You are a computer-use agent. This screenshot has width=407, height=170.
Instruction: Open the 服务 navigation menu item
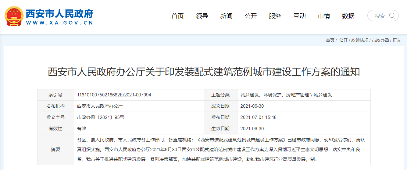pyautogui.click(x=275, y=16)
